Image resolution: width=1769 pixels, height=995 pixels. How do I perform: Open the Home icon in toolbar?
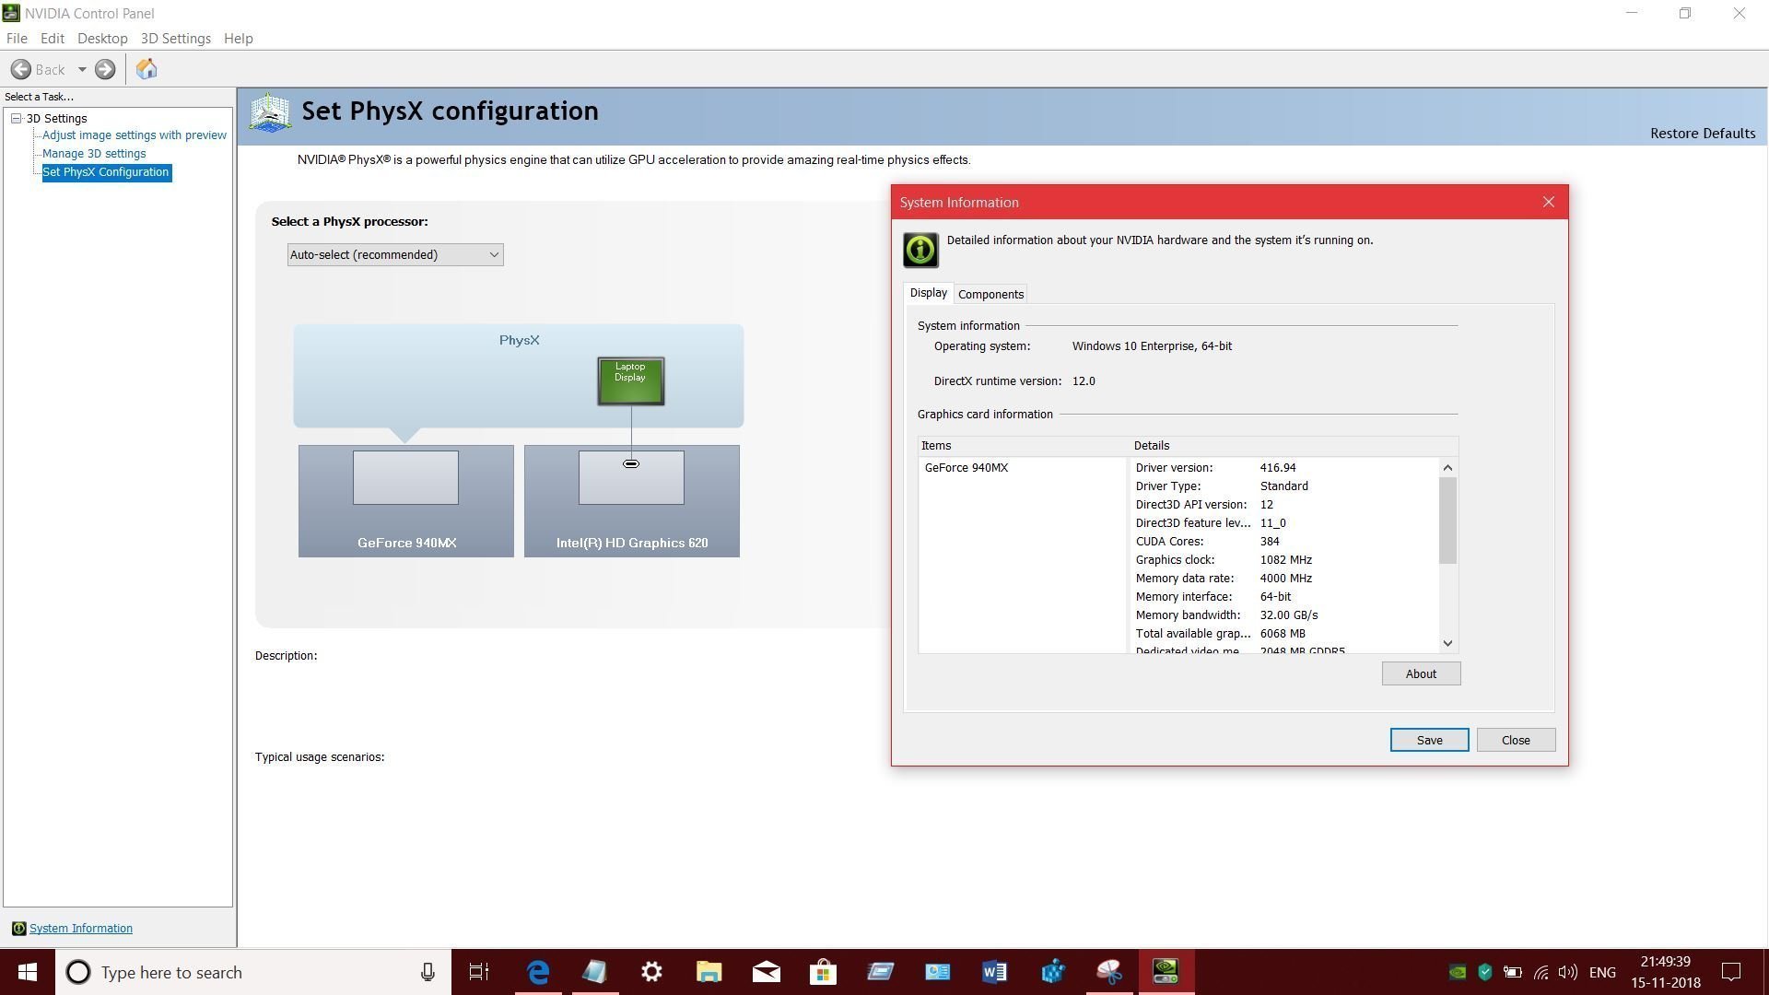[x=146, y=69]
